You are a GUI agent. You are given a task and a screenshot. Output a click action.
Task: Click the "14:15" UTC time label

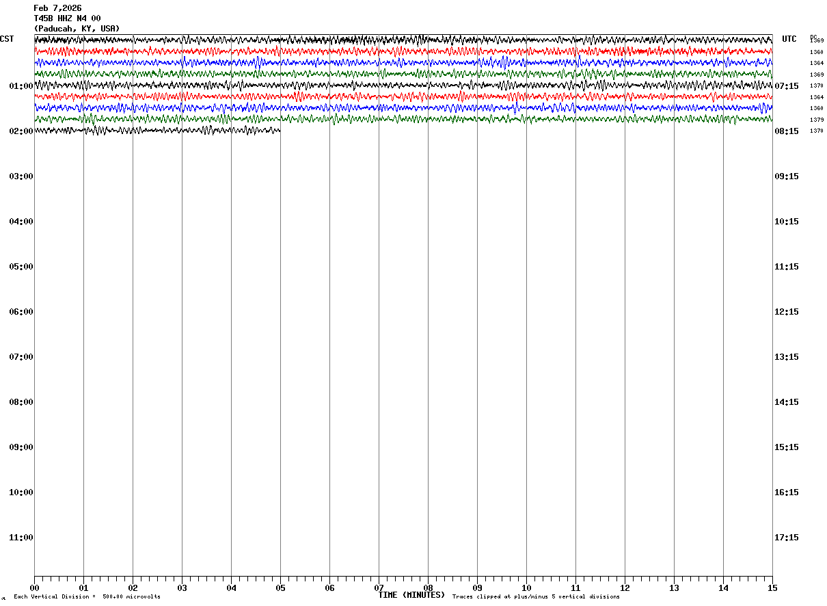pyautogui.click(x=786, y=402)
